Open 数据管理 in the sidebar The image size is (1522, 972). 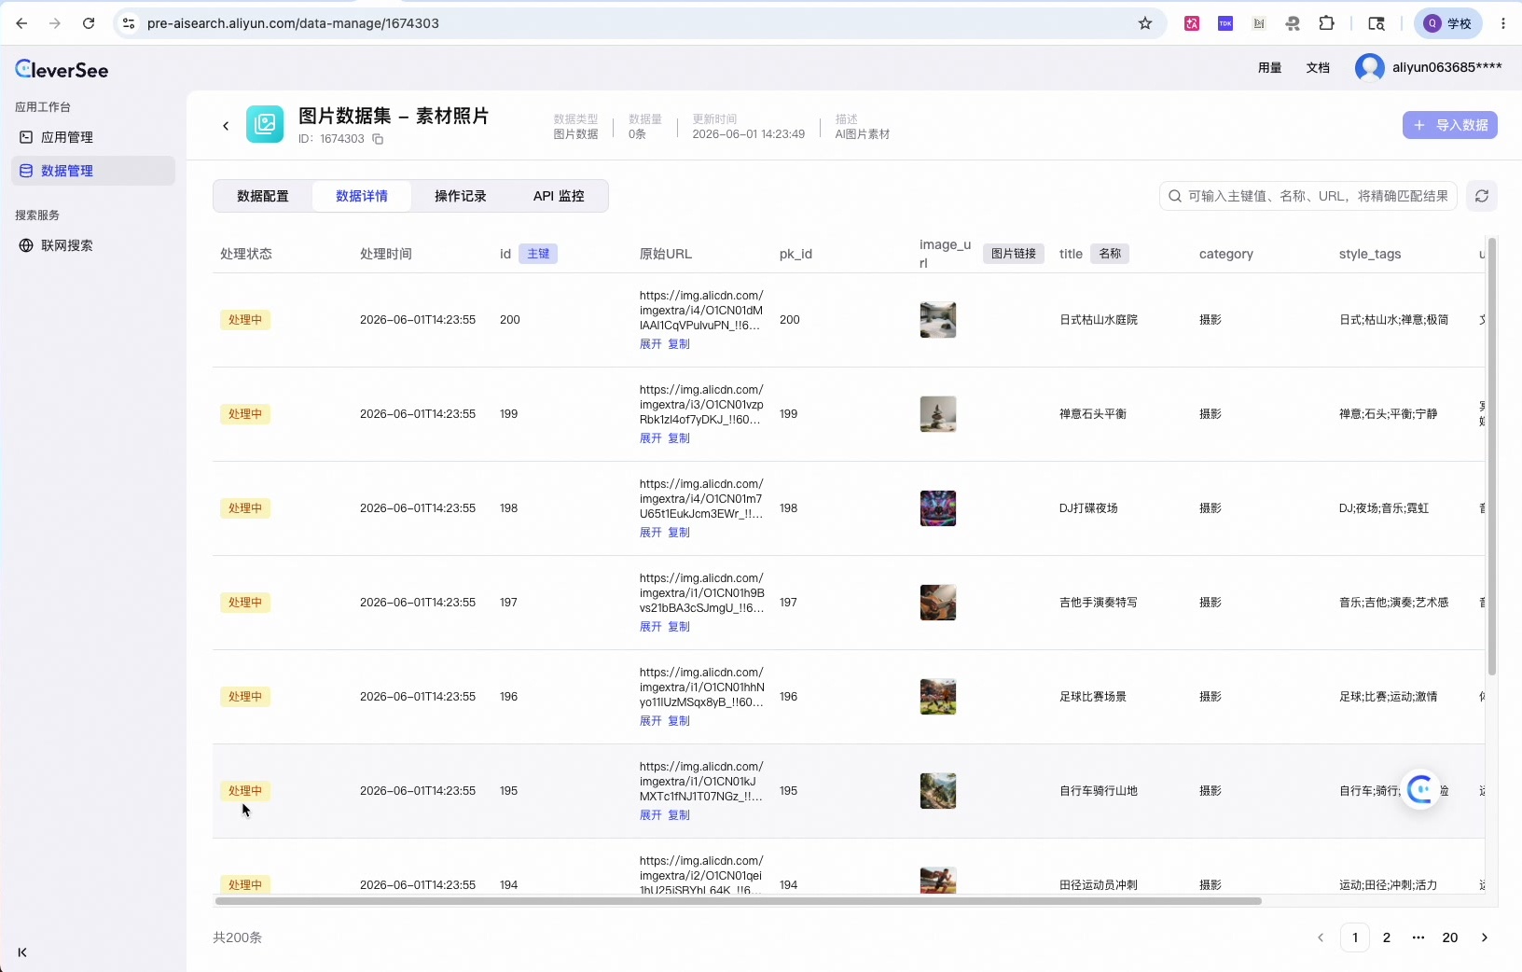pos(93,171)
